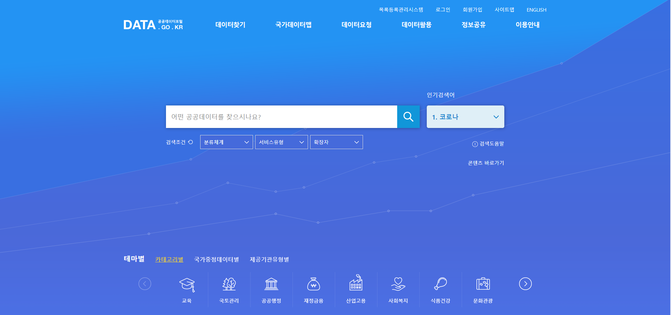Focus the public data search field
Viewport: 671px width, 315px height.
[282, 117]
